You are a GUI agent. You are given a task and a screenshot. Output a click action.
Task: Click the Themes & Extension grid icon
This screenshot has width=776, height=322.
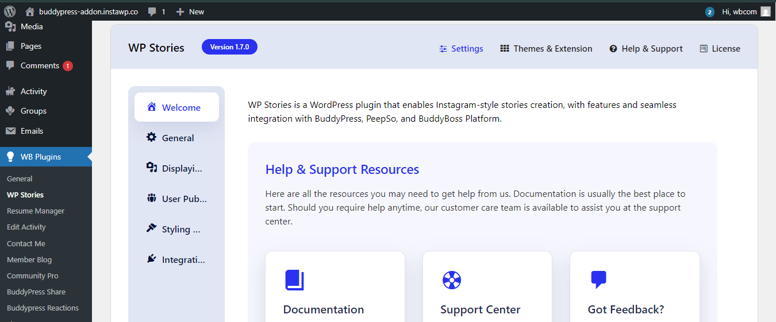505,49
